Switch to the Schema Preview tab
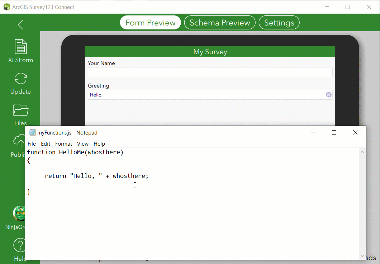Screen dimensions: 380x264 coord(219,22)
